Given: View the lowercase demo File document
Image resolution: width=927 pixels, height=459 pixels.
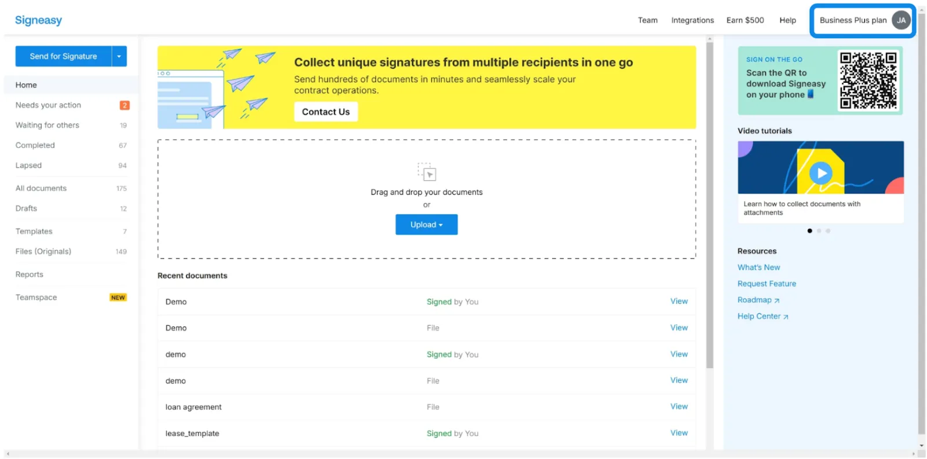Looking at the screenshot, I should pos(679,380).
